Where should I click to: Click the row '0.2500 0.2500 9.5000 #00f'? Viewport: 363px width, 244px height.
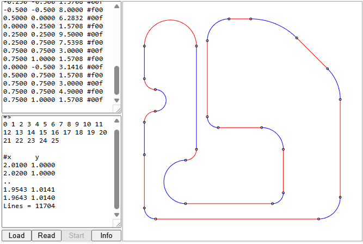(x=53, y=34)
